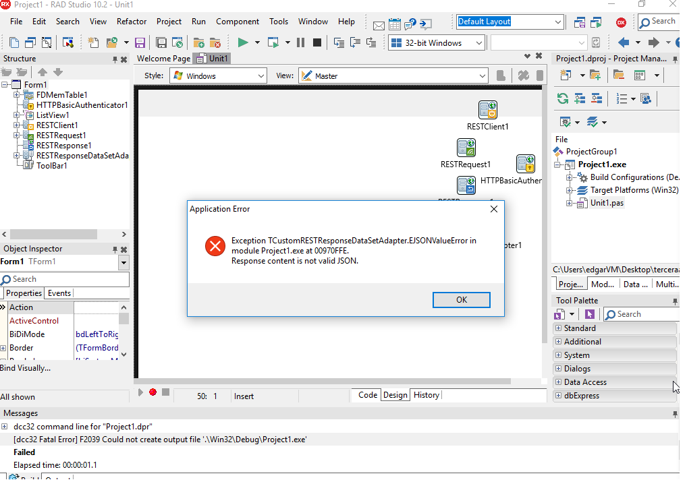Switch to Welcome Page tab

coord(163,59)
